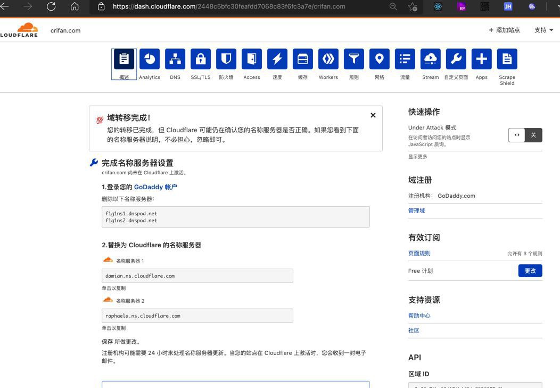The width and height of the screenshot is (560, 388).
Task: Click 添加站点 to add a site
Action: click(504, 30)
